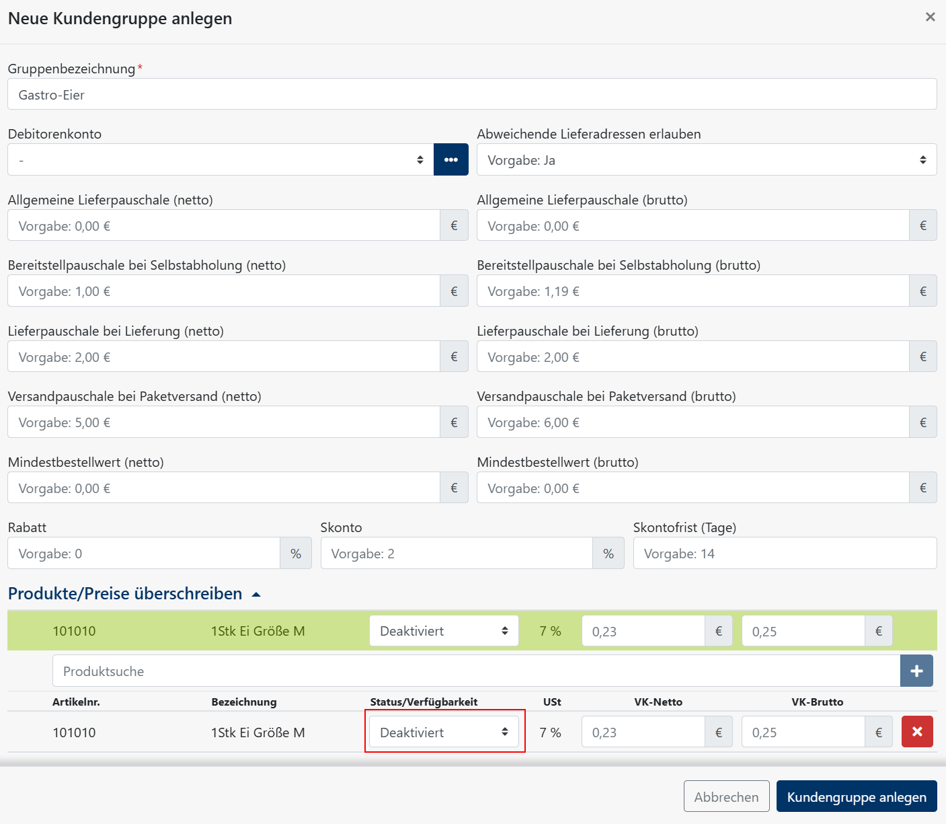Click percent symbol beside Rabatt field
This screenshot has height=824, width=946.
(296, 553)
